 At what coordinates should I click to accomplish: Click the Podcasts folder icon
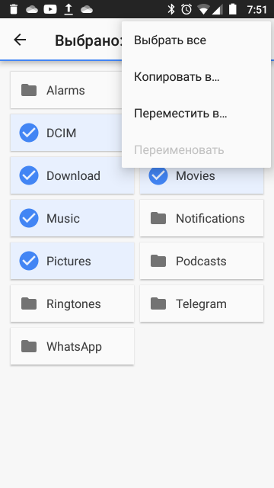point(158,261)
